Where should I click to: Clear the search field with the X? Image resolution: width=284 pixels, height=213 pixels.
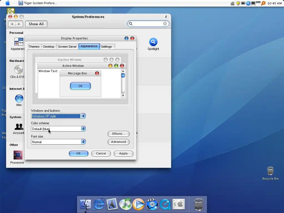click(165, 24)
